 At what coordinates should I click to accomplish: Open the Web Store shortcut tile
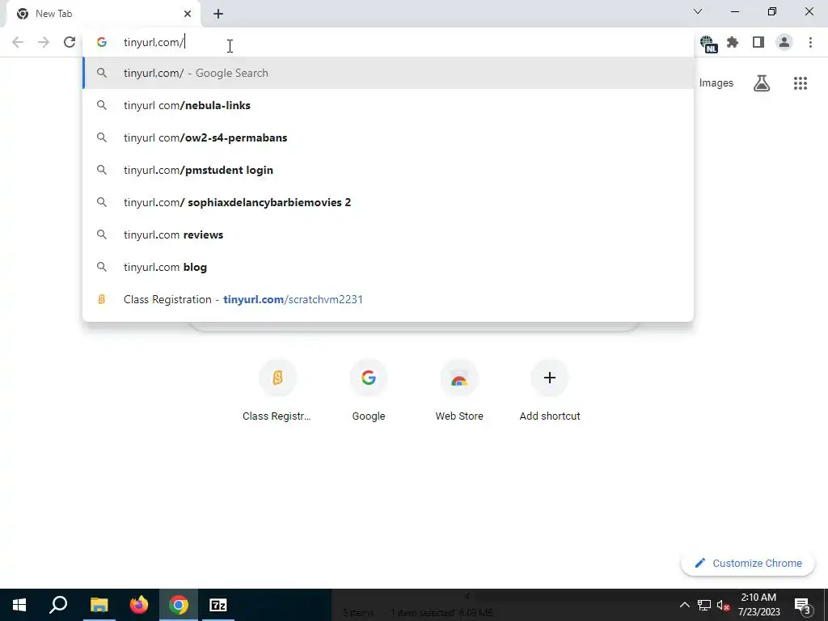click(x=459, y=391)
